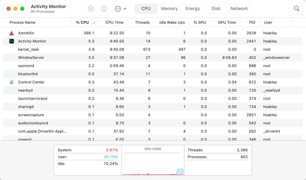Toggle sort direction arrow on % CPU
This screenshot has height=180, width=306.
(x=94, y=23)
